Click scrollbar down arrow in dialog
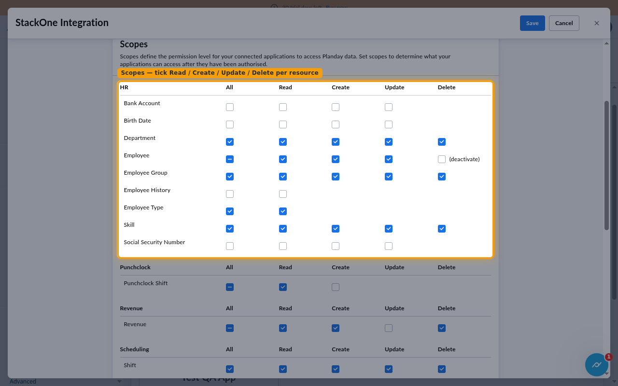The image size is (618, 386). pyautogui.click(x=607, y=373)
